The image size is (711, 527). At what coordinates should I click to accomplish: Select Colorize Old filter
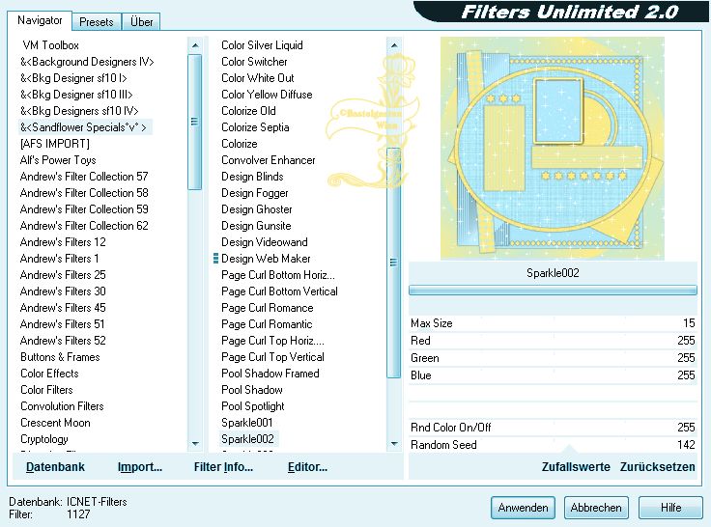click(248, 111)
